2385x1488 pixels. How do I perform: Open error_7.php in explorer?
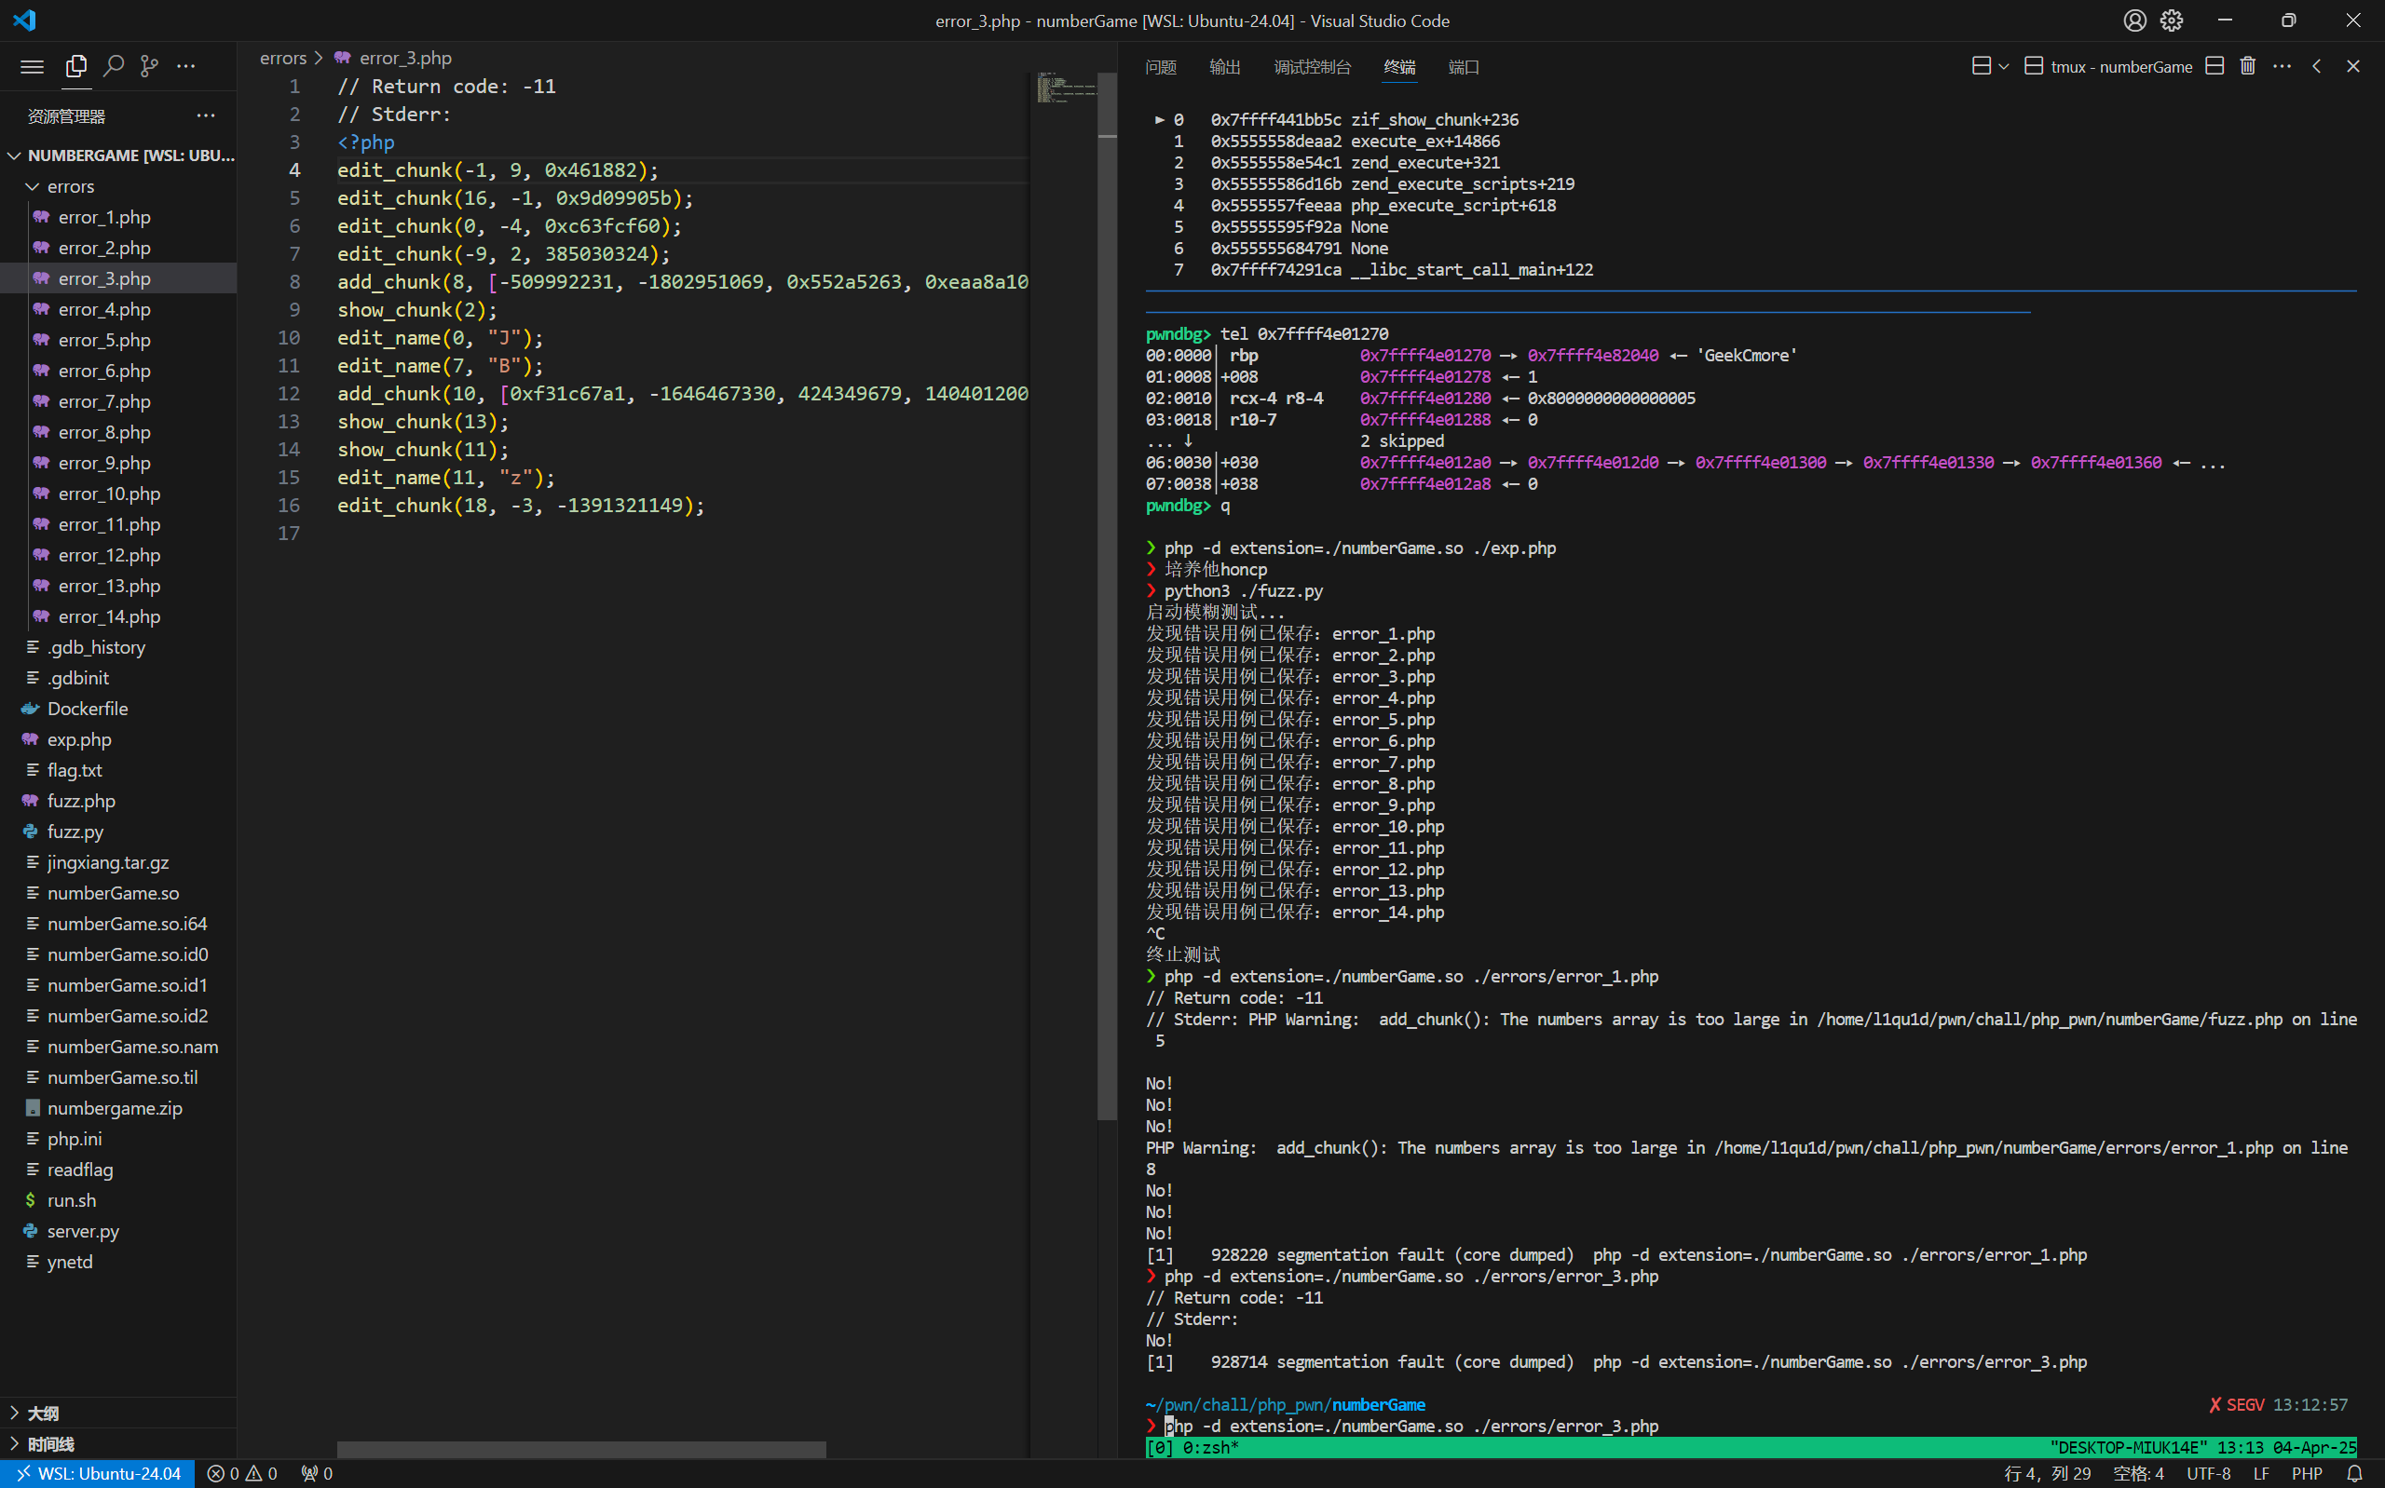[118, 401]
